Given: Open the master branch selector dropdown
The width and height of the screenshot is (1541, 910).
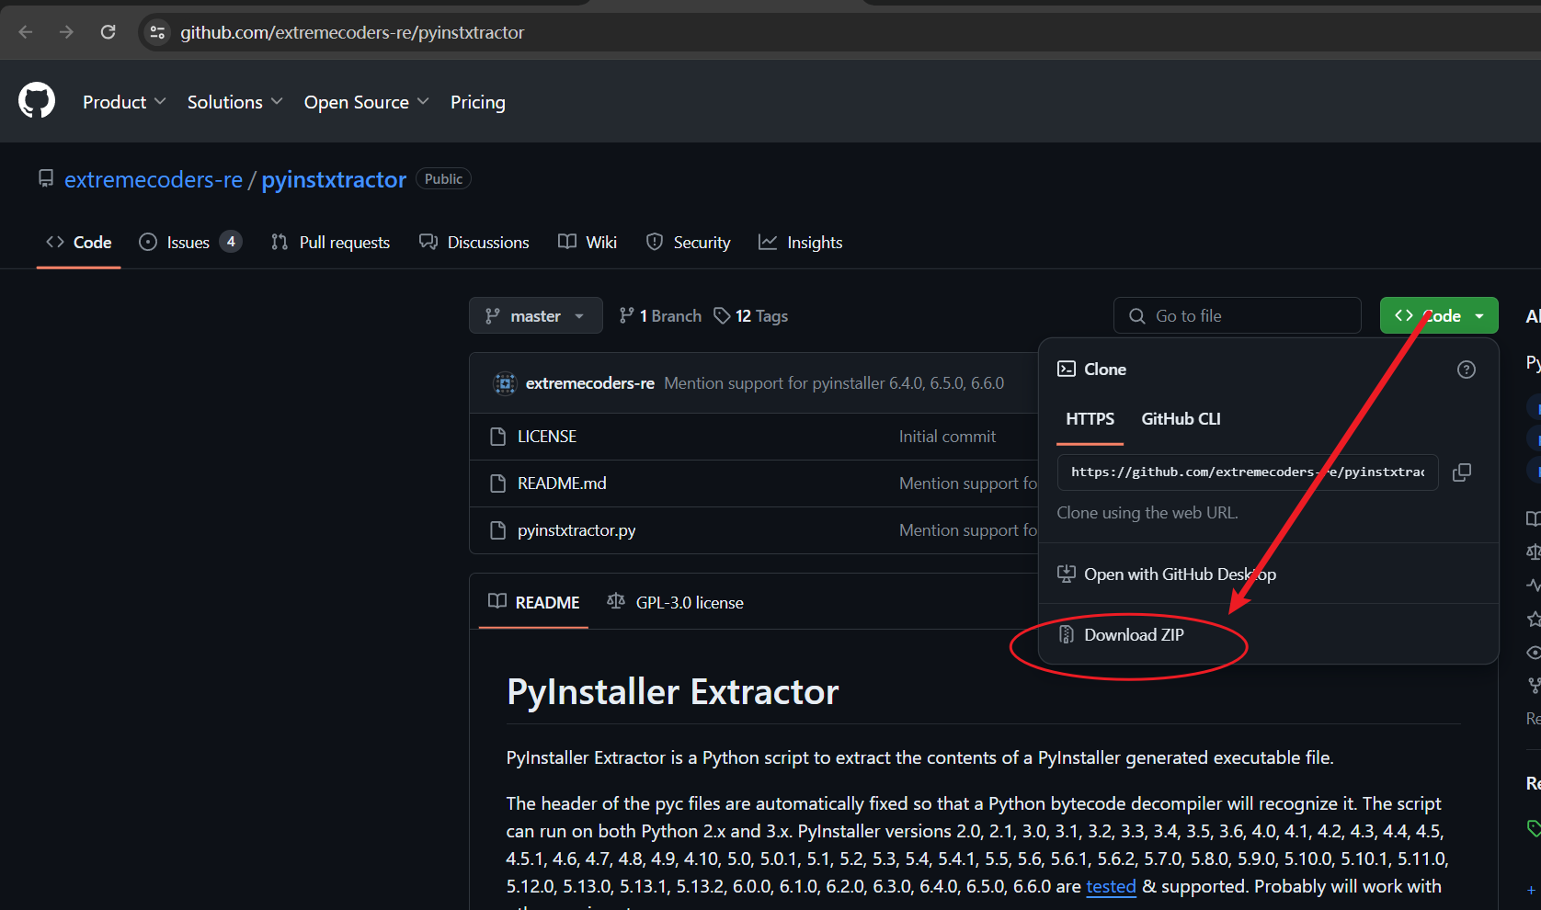Looking at the screenshot, I should 536,315.
